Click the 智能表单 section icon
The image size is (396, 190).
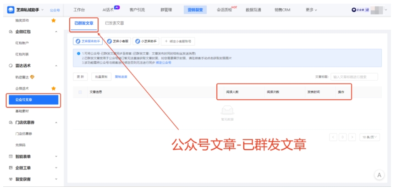pyautogui.click(x=11, y=156)
